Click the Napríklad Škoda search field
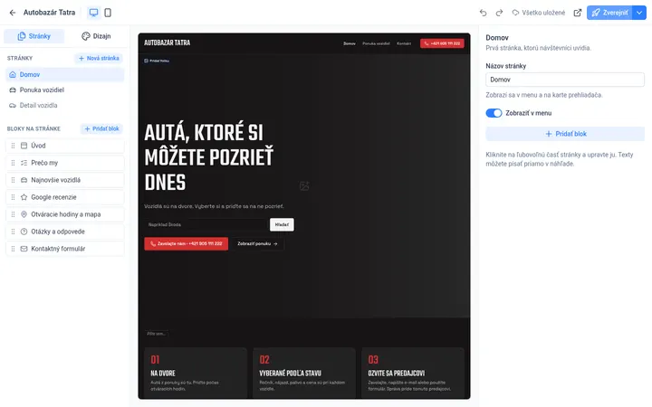 (x=206, y=224)
